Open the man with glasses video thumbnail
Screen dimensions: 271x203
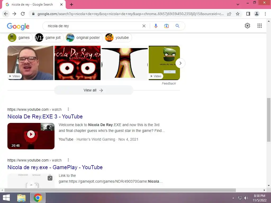click(x=30, y=63)
